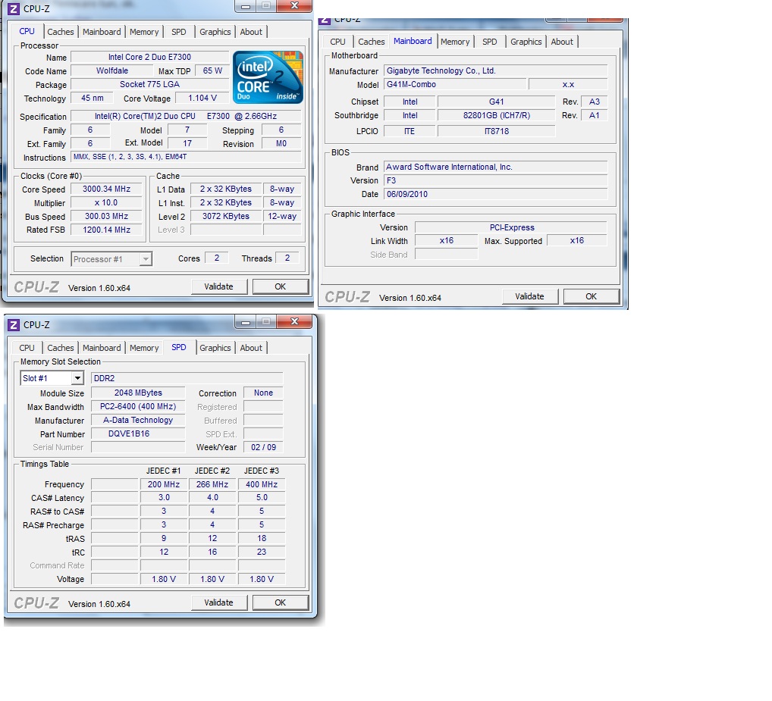Click the Rated FSB value 1200.14 MHz
The height and width of the screenshot is (701, 772).
coord(106,230)
